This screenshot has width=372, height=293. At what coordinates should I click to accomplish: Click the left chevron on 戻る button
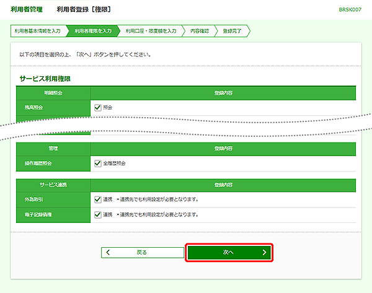(108, 253)
